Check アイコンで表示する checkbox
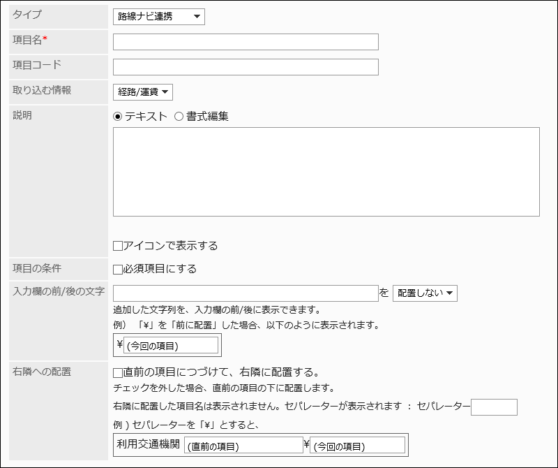 click(118, 246)
